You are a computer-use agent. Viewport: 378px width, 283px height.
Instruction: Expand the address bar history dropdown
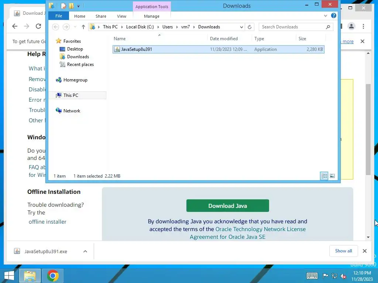click(241, 27)
